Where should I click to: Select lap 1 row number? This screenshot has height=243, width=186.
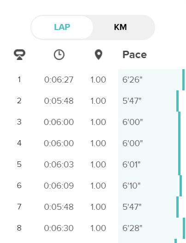19,79
